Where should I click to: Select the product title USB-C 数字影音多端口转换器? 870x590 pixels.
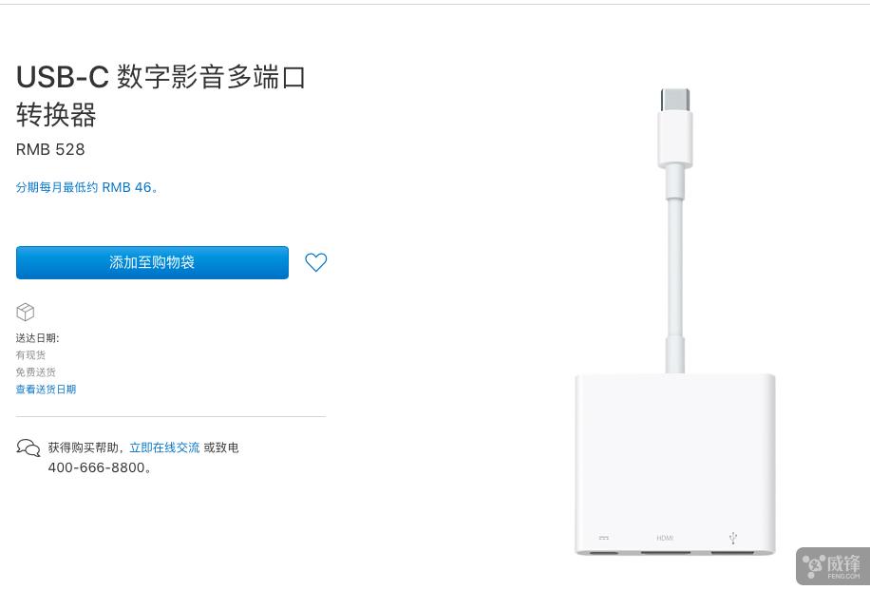point(161,95)
